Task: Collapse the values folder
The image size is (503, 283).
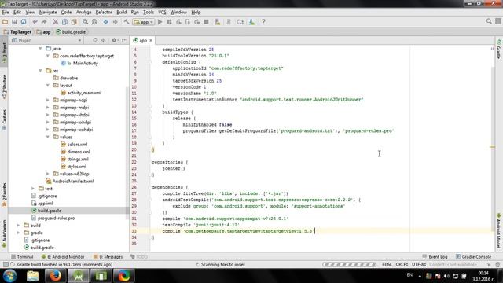Action: click(x=48, y=137)
